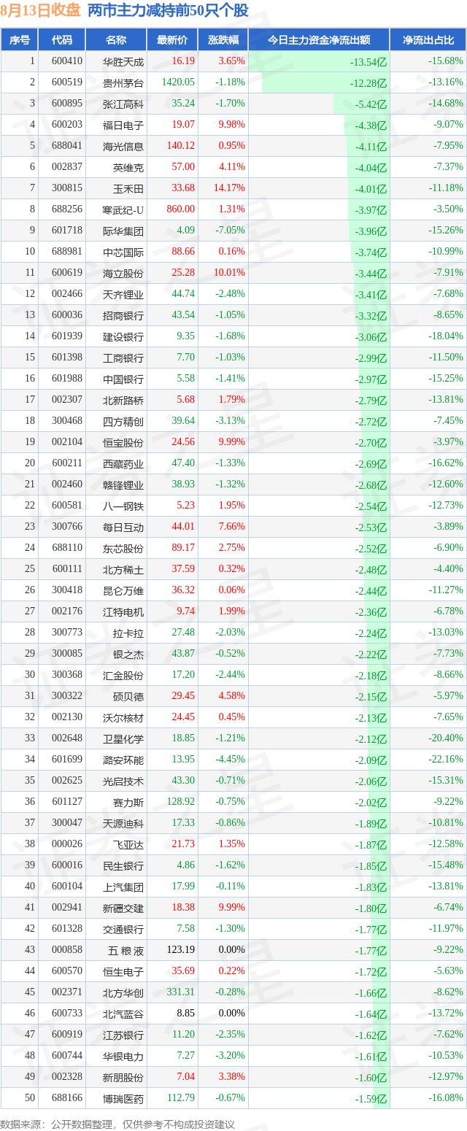The width and height of the screenshot is (467, 1131).
Task: Select stock name 银之杰
Action: (128, 654)
